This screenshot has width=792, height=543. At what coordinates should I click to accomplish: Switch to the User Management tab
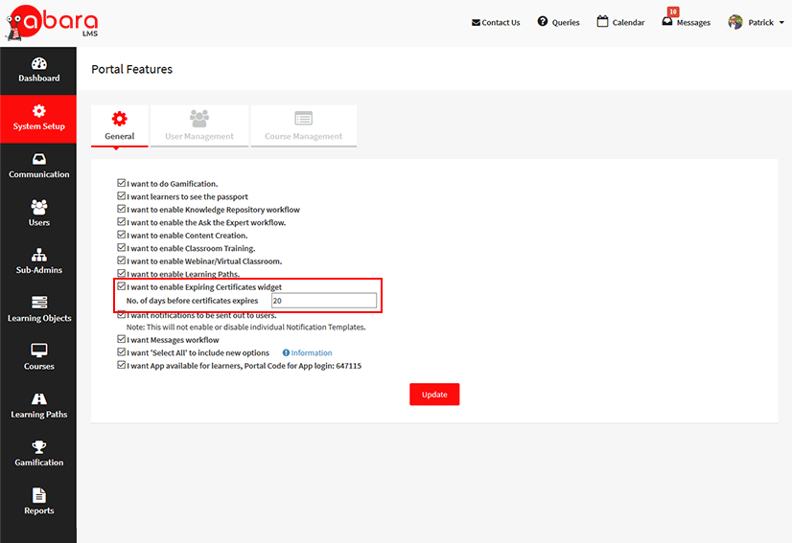pos(199,126)
